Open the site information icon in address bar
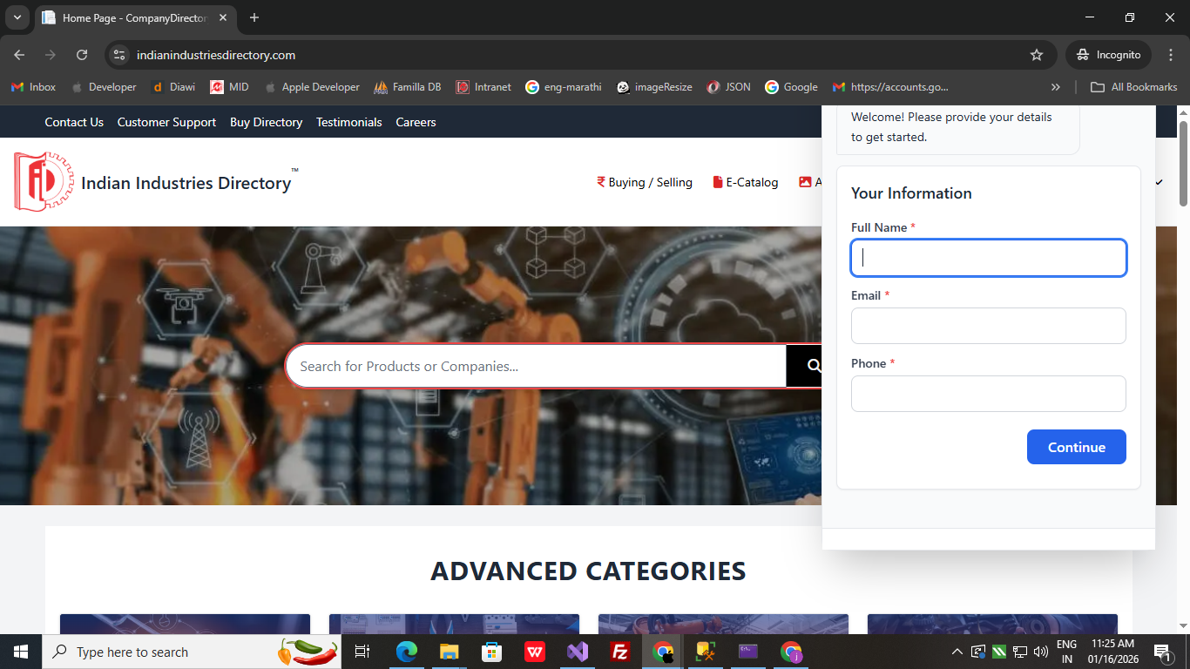1190x669 pixels. click(120, 55)
